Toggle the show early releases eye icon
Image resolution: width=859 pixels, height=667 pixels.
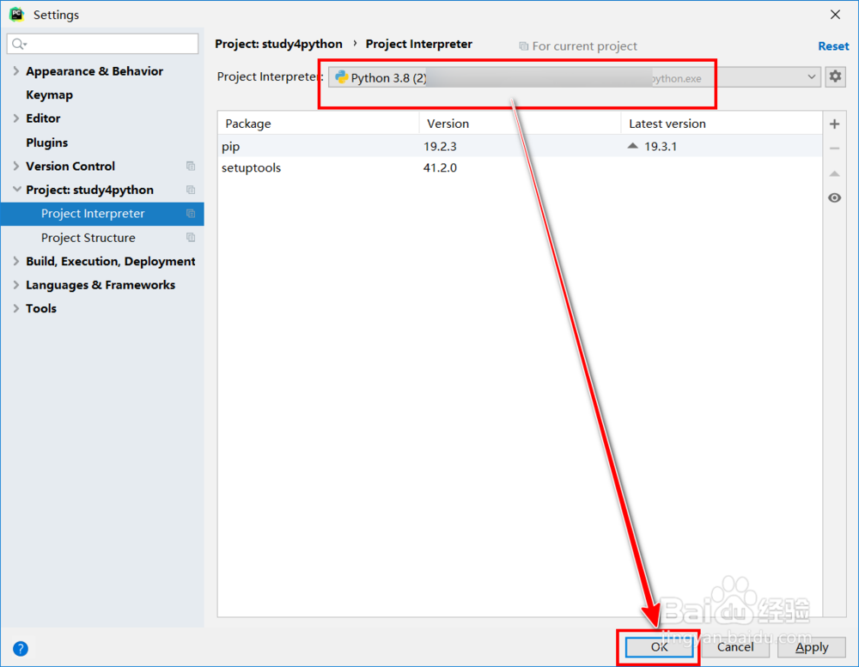(834, 197)
